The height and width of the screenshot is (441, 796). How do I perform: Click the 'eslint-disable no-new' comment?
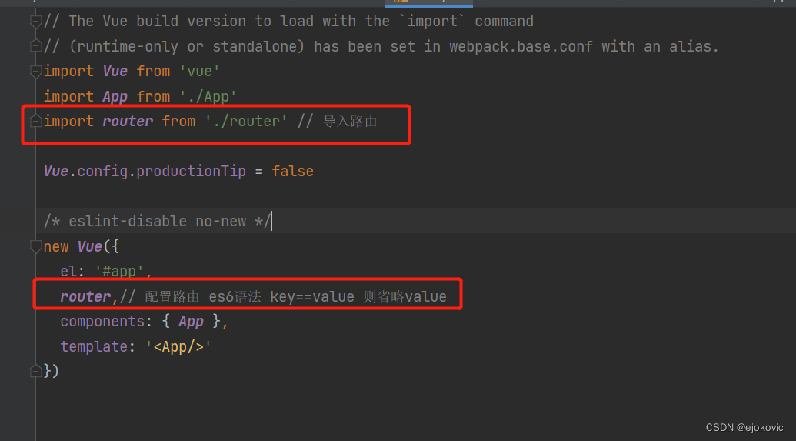coord(157,222)
